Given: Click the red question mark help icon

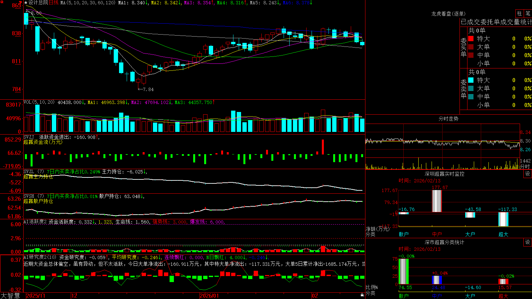Looking at the screenshot, I should [x=20, y=2].
